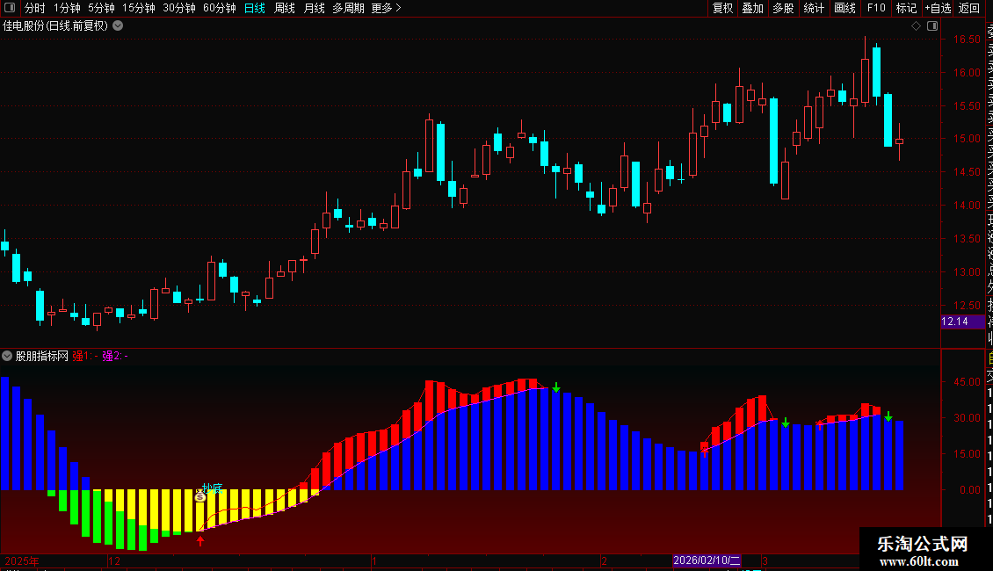Open the 多股 multi-stock view

tap(783, 8)
